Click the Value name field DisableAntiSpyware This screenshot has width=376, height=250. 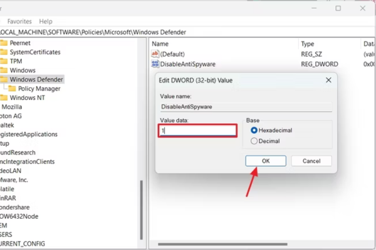(246, 107)
